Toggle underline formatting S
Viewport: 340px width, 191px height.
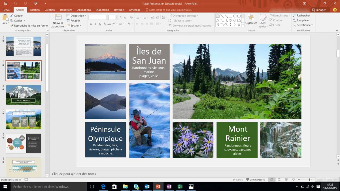pyautogui.click(x=100, y=24)
